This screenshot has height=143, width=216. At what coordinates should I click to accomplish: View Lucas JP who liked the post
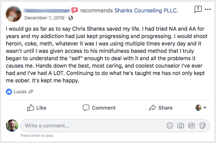coord(23,92)
